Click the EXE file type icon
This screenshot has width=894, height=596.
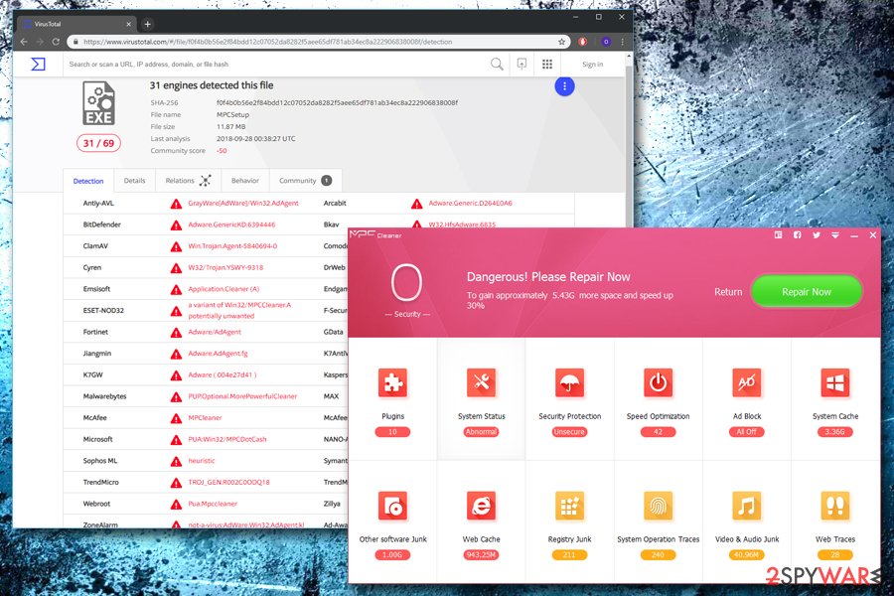click(x=98, y=103)
